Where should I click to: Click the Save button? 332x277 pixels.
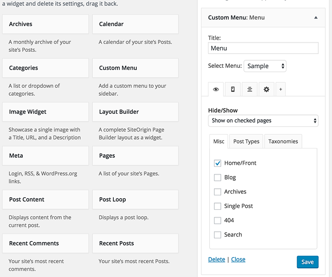(307, 262)
